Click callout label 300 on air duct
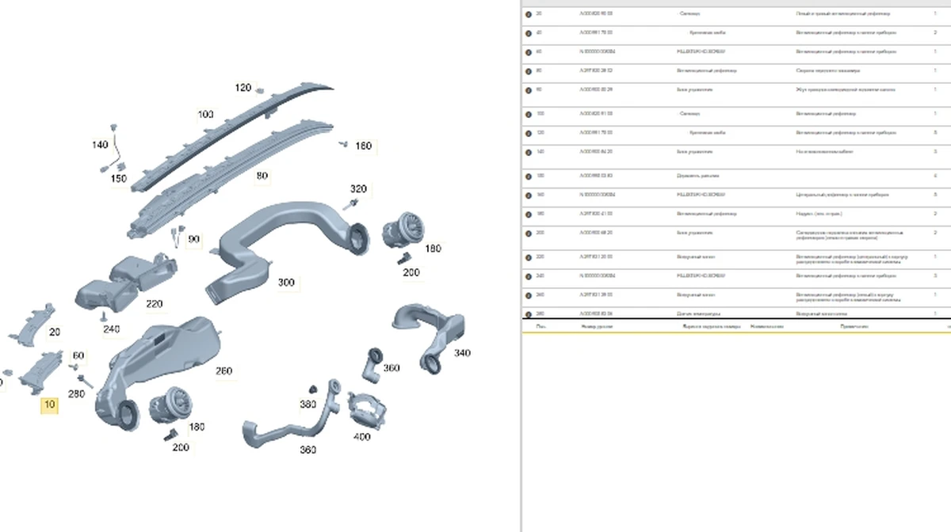Image resolution: width=951 pixels, height=532 pixels. click(286, 282)
